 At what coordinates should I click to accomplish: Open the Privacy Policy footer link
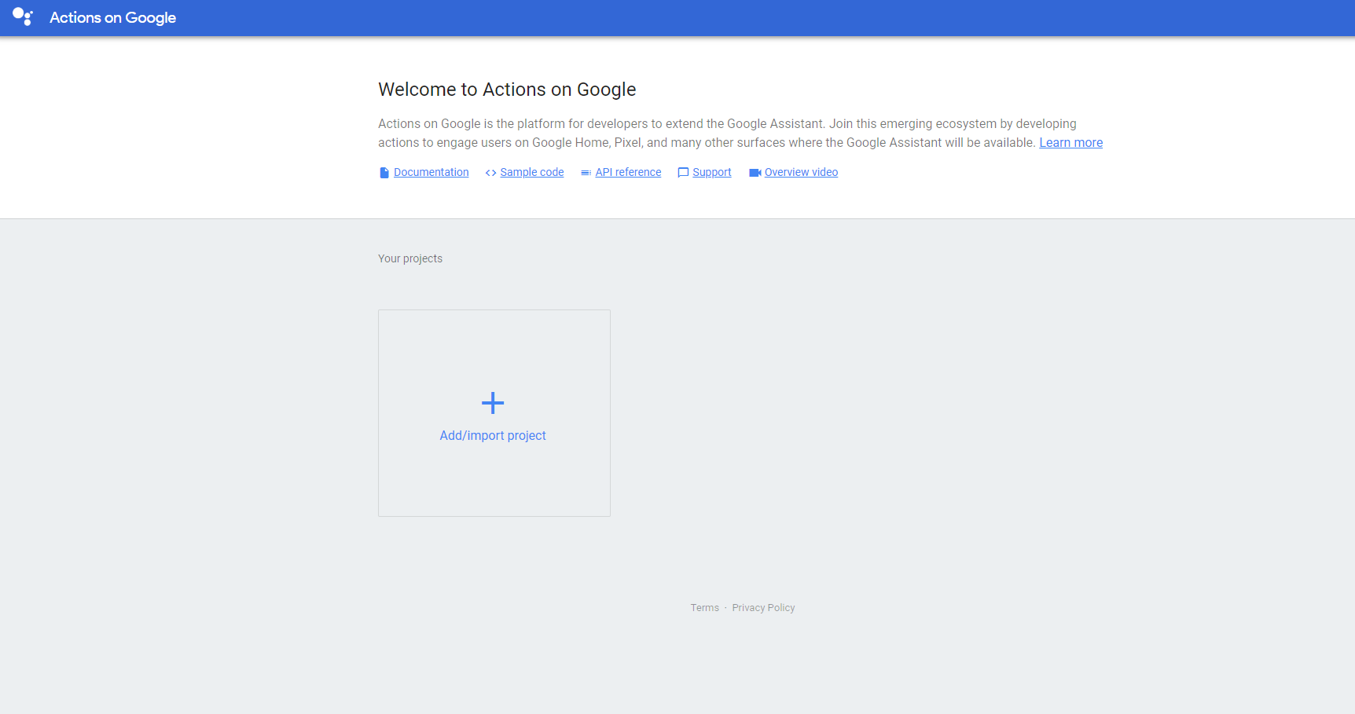tap(763, 608)
